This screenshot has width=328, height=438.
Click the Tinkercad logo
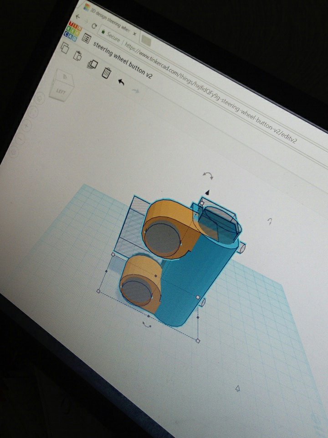72,31
